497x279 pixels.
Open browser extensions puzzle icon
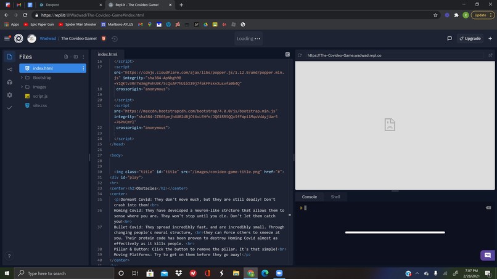(x=456, y=15)
